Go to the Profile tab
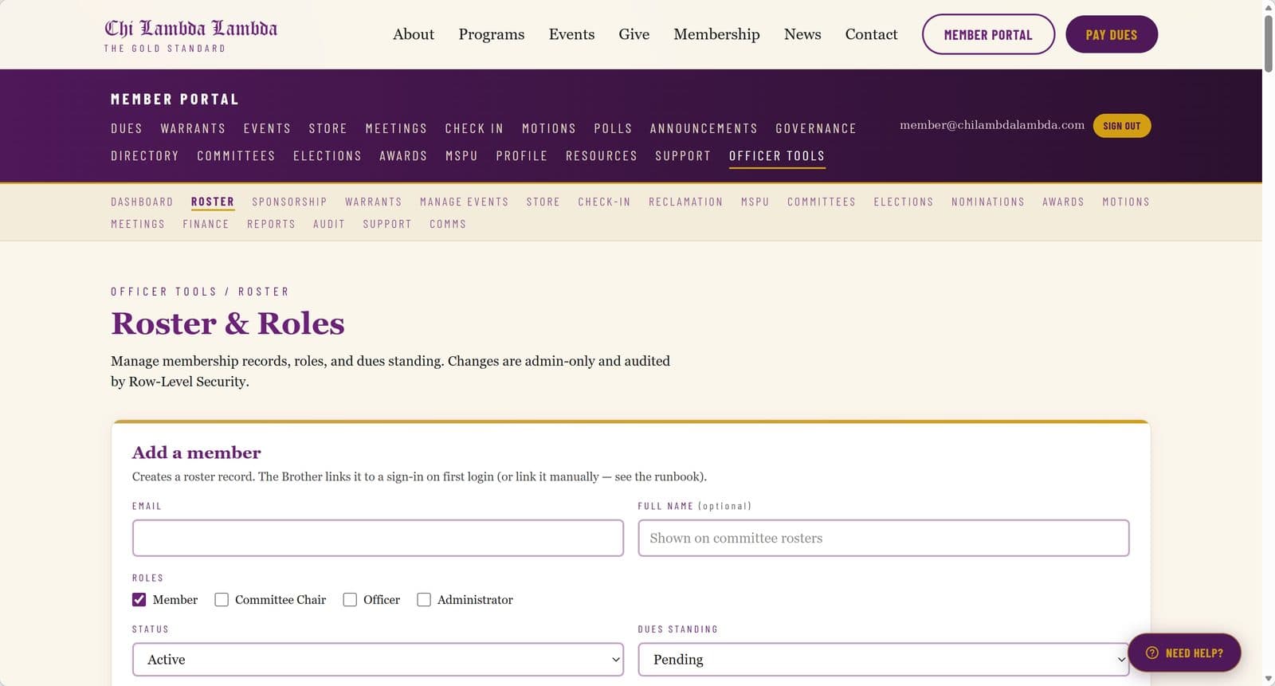This screenshot has width=1275, height=686. [x=522, y=156]
